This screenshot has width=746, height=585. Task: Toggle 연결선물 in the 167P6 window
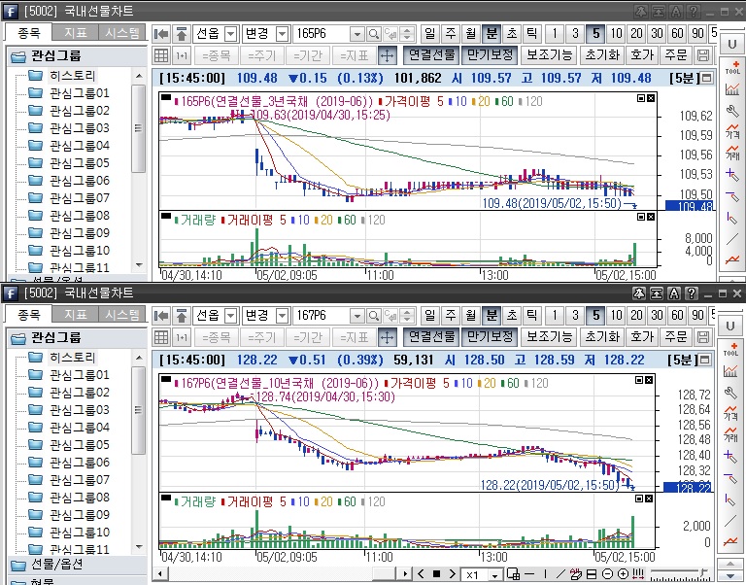tap(432, 337)
